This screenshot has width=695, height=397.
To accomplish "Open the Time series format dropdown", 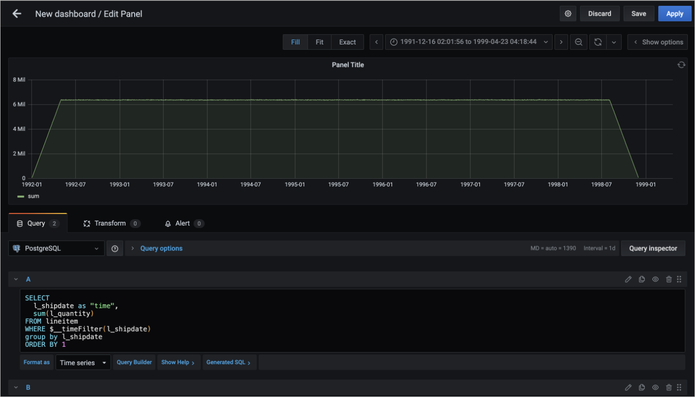I will tap(83, 363).
